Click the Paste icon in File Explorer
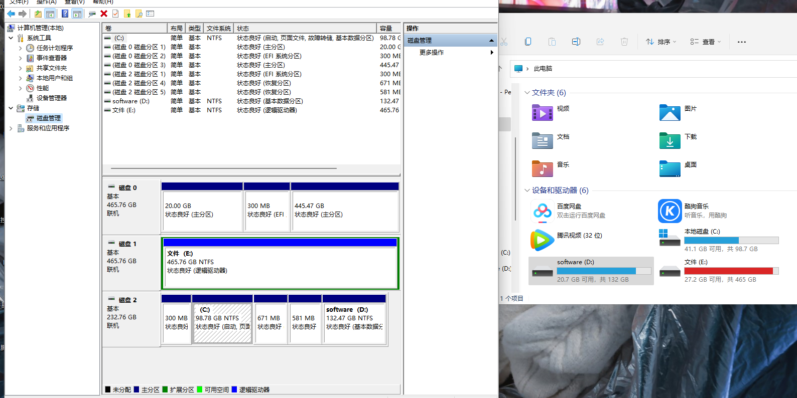 tap(552, 42)
